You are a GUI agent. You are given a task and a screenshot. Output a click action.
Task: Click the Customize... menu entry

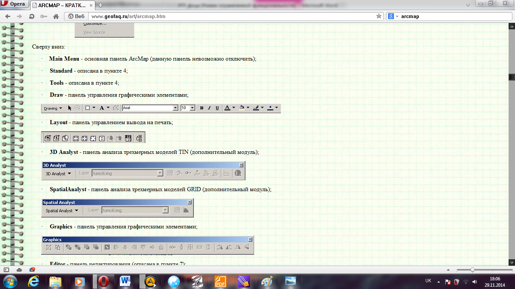click(95, 24)
